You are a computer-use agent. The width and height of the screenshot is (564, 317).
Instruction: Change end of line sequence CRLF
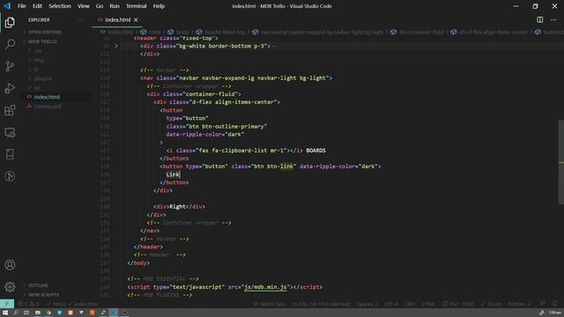point(410,304)
